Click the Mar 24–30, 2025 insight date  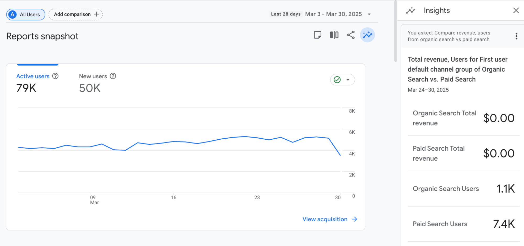(428, 90)
